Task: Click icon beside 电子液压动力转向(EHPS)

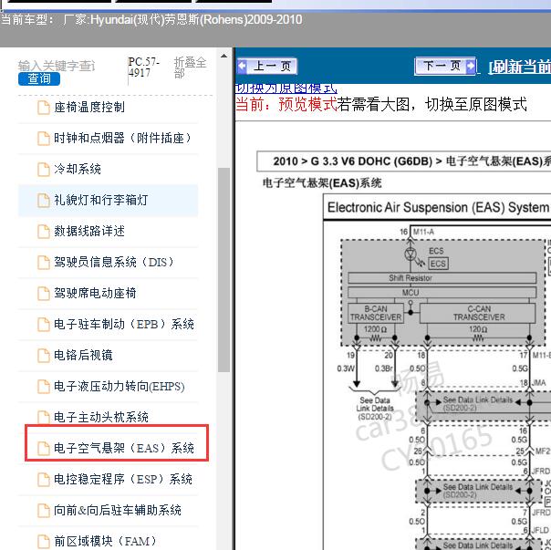Action: [43, 387]
